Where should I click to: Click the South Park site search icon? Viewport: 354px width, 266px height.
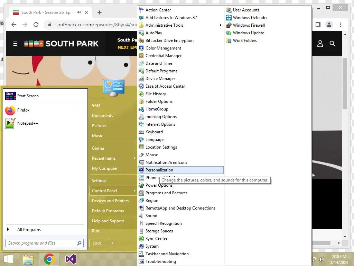332,44
